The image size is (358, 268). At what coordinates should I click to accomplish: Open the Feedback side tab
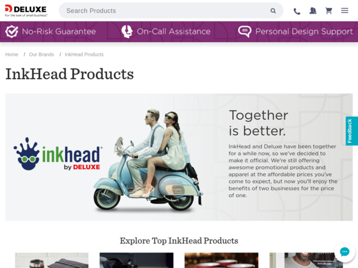[351, 131]
